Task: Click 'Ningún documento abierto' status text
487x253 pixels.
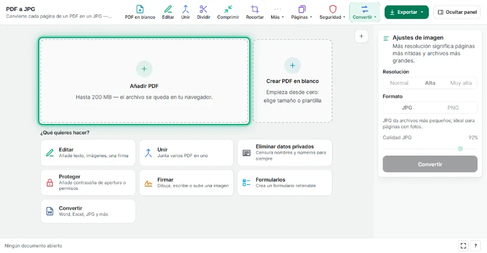Action: [x=33, y=246]
